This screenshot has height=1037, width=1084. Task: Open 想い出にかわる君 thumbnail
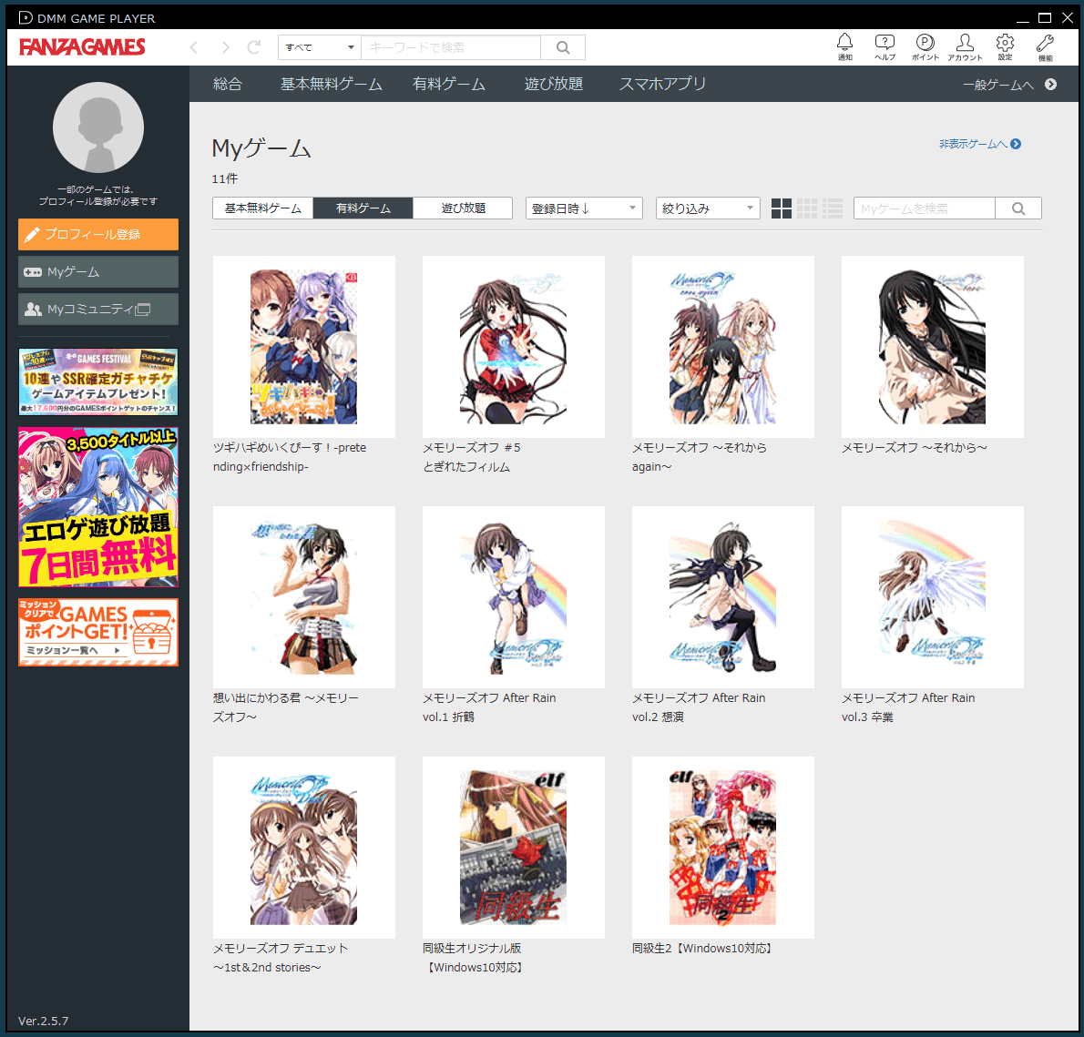point(304,597)
